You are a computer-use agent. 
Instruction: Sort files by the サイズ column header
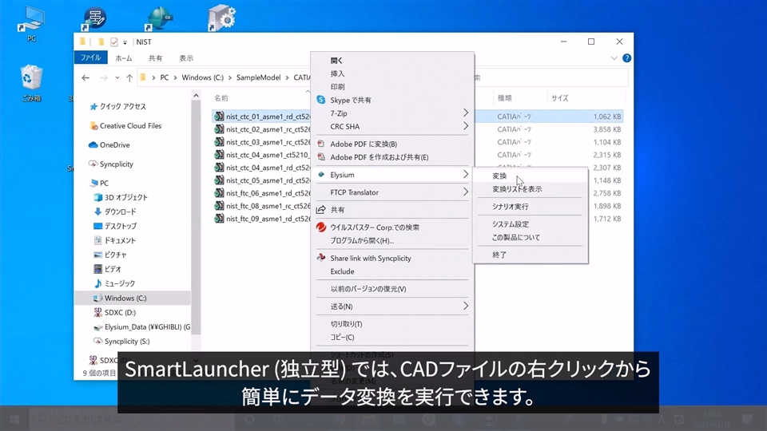pos(559,98)
